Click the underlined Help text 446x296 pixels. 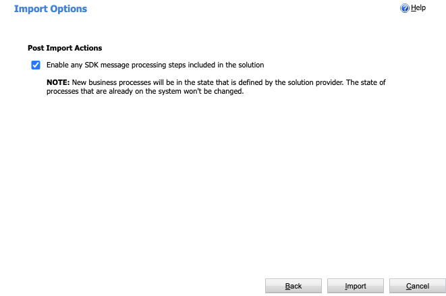pos(418,8)
